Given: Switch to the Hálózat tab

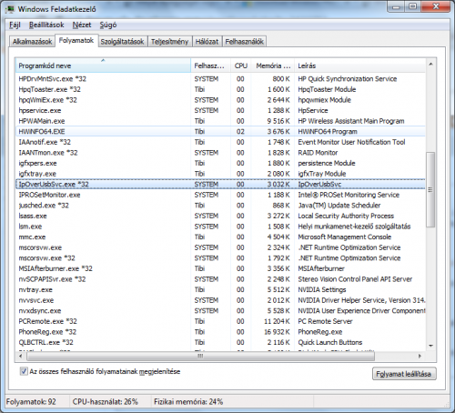Looking at the screenshot, I should coord(207,42).
